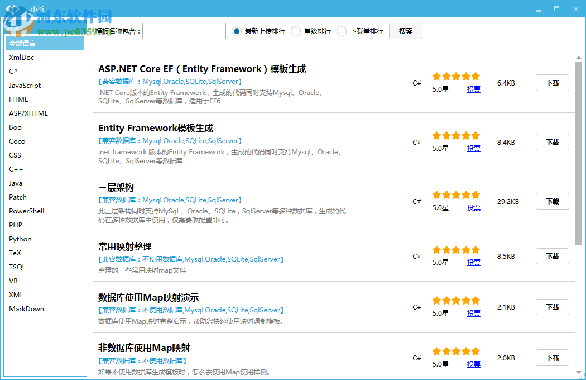
Task: Focus the 模板名称包含 search text field
Action: tap(184, 31)
